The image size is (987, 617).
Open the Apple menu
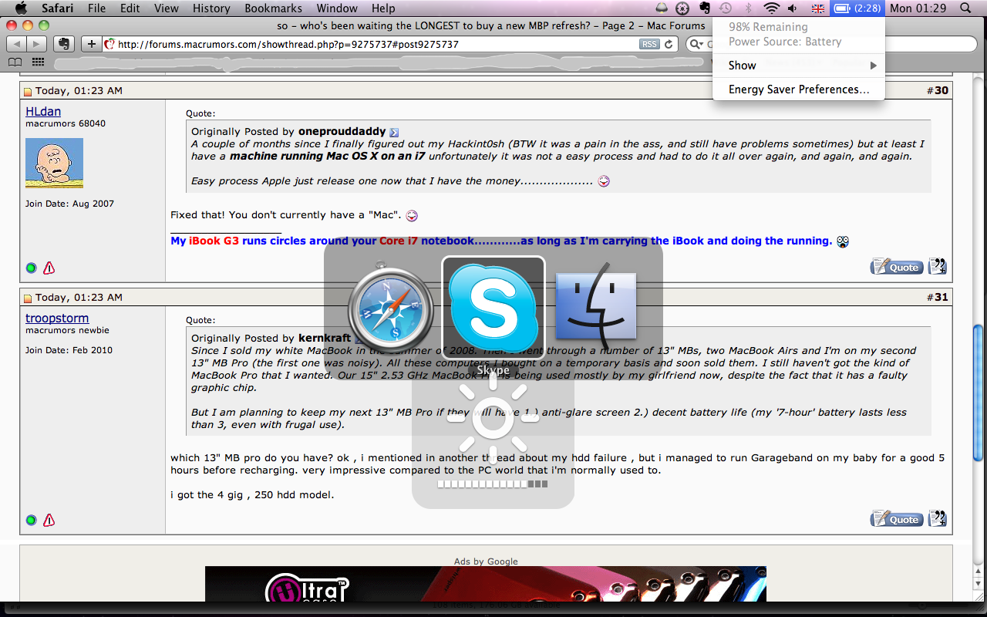point(21,8)
